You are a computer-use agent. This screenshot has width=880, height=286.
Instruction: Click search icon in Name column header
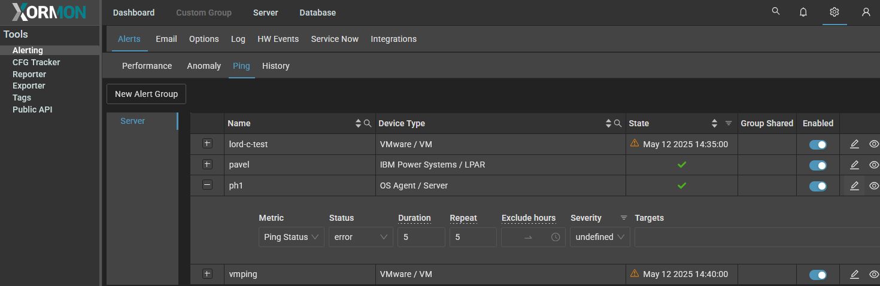(368, 123)
